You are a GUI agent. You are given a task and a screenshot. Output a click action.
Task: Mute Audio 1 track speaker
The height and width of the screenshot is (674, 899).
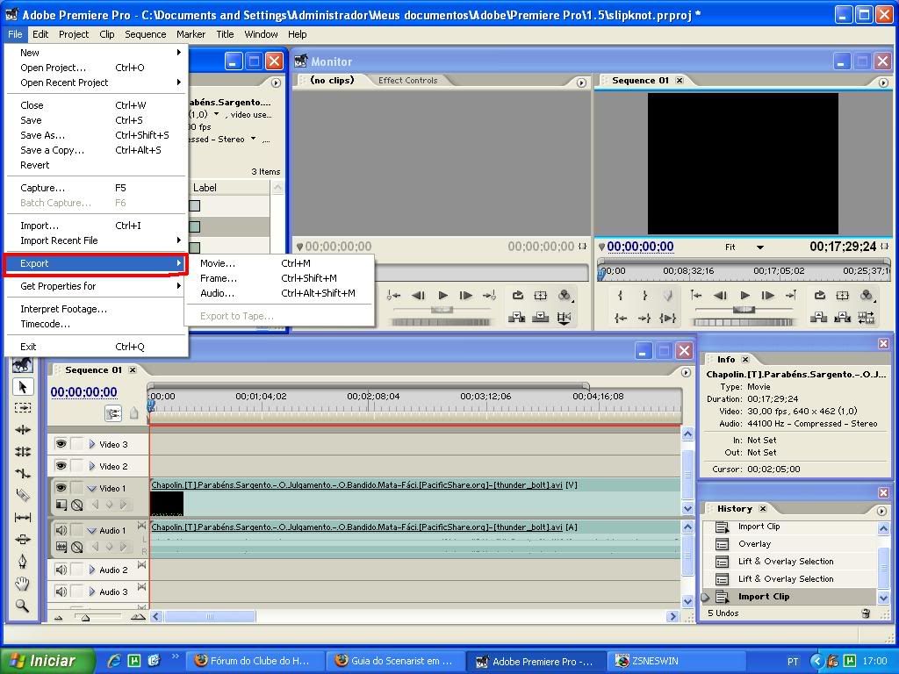click(x=61, y=530)
